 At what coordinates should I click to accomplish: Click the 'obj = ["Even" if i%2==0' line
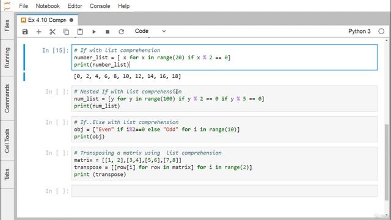point(157,129)
